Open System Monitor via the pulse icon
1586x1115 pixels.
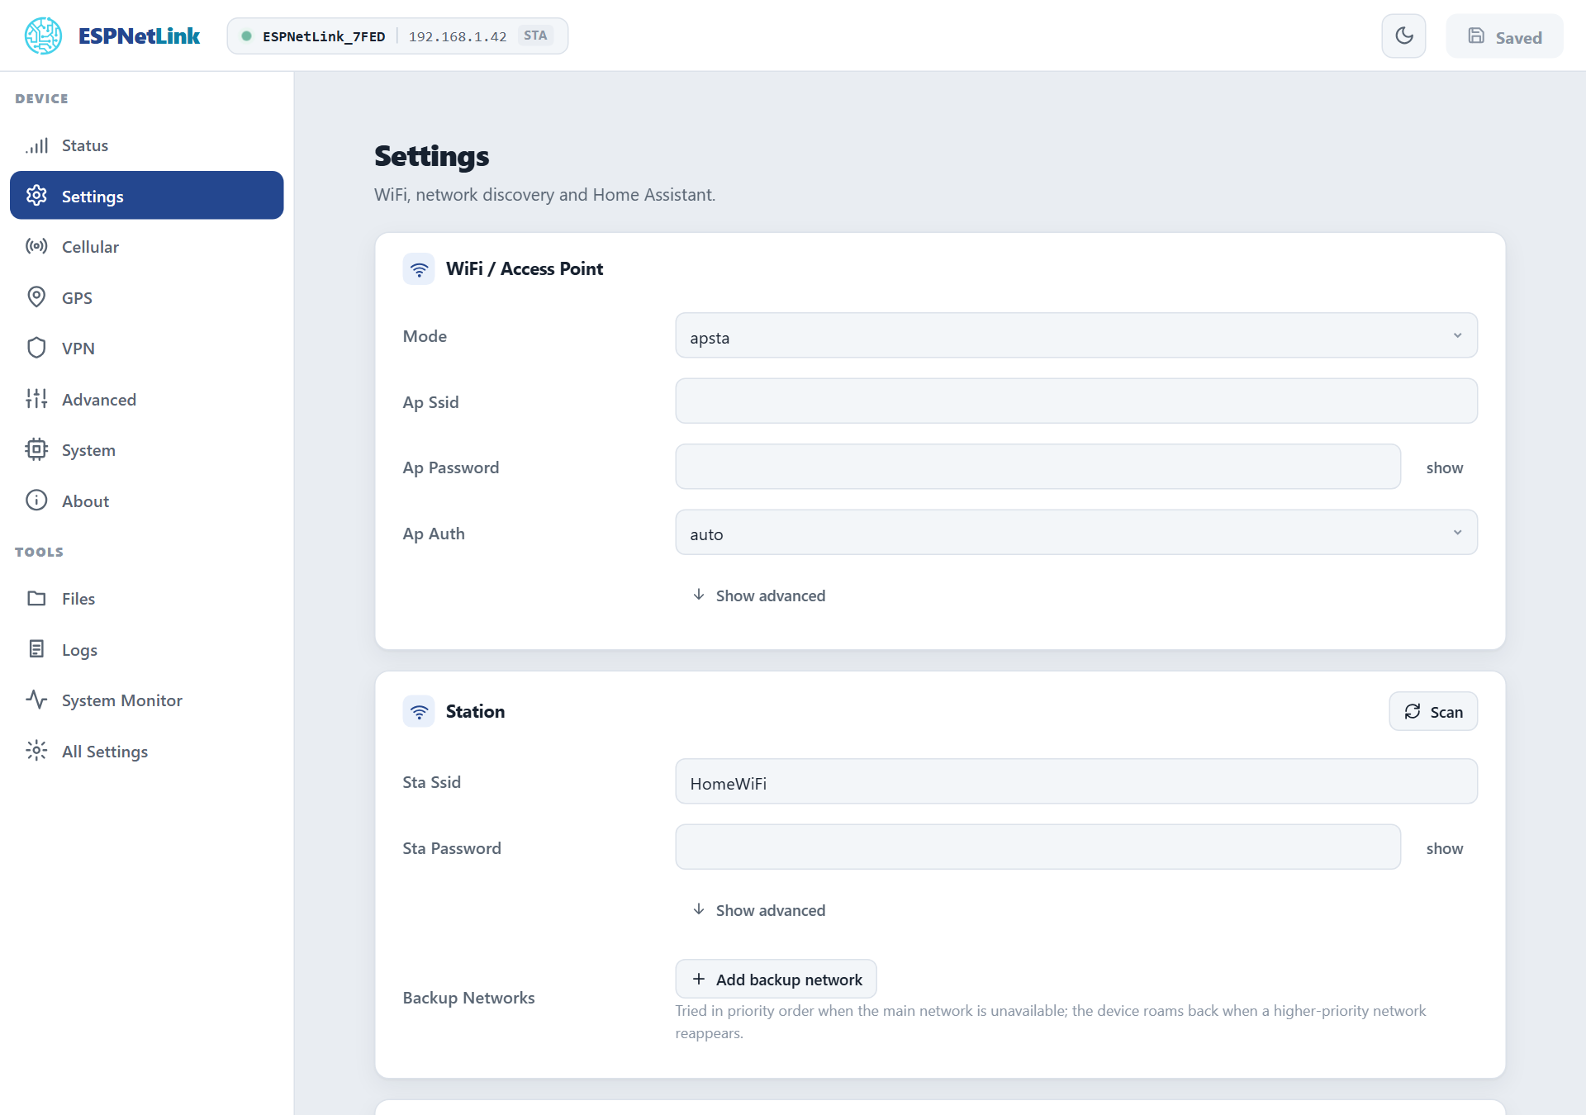pyautogui.click(x=36, y=700)
